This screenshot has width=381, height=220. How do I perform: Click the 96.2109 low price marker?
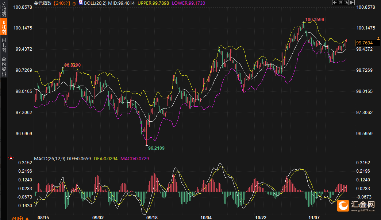coord(156,148)
